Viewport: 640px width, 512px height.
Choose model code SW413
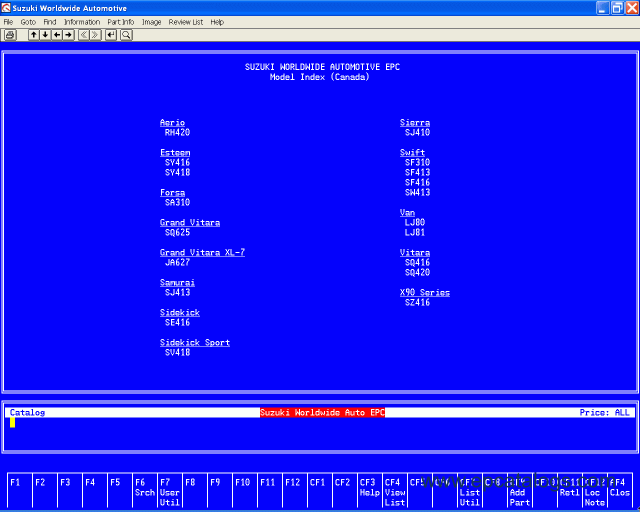[417, 192]
